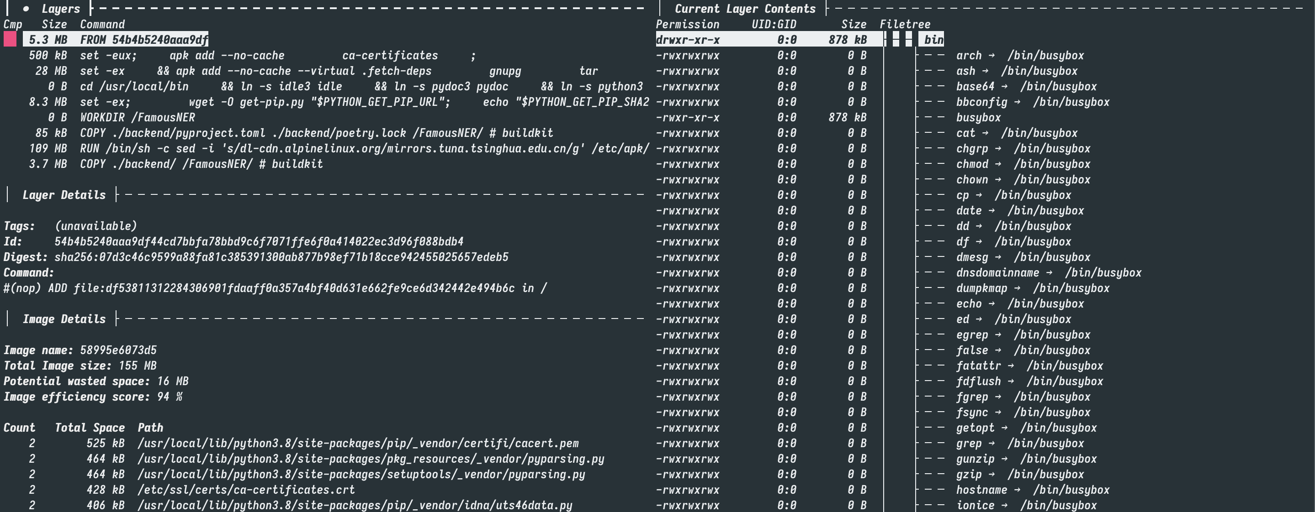
Task: Click the Image Details section header
Action: click(64, 319)
